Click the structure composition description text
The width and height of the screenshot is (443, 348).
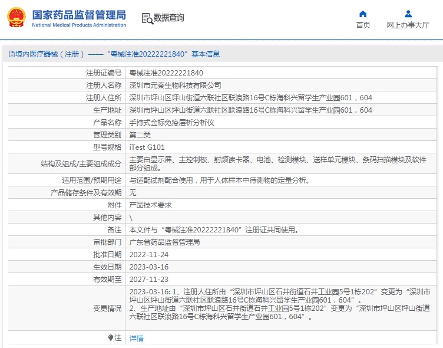pyautogui.click(x=277, y=163)
